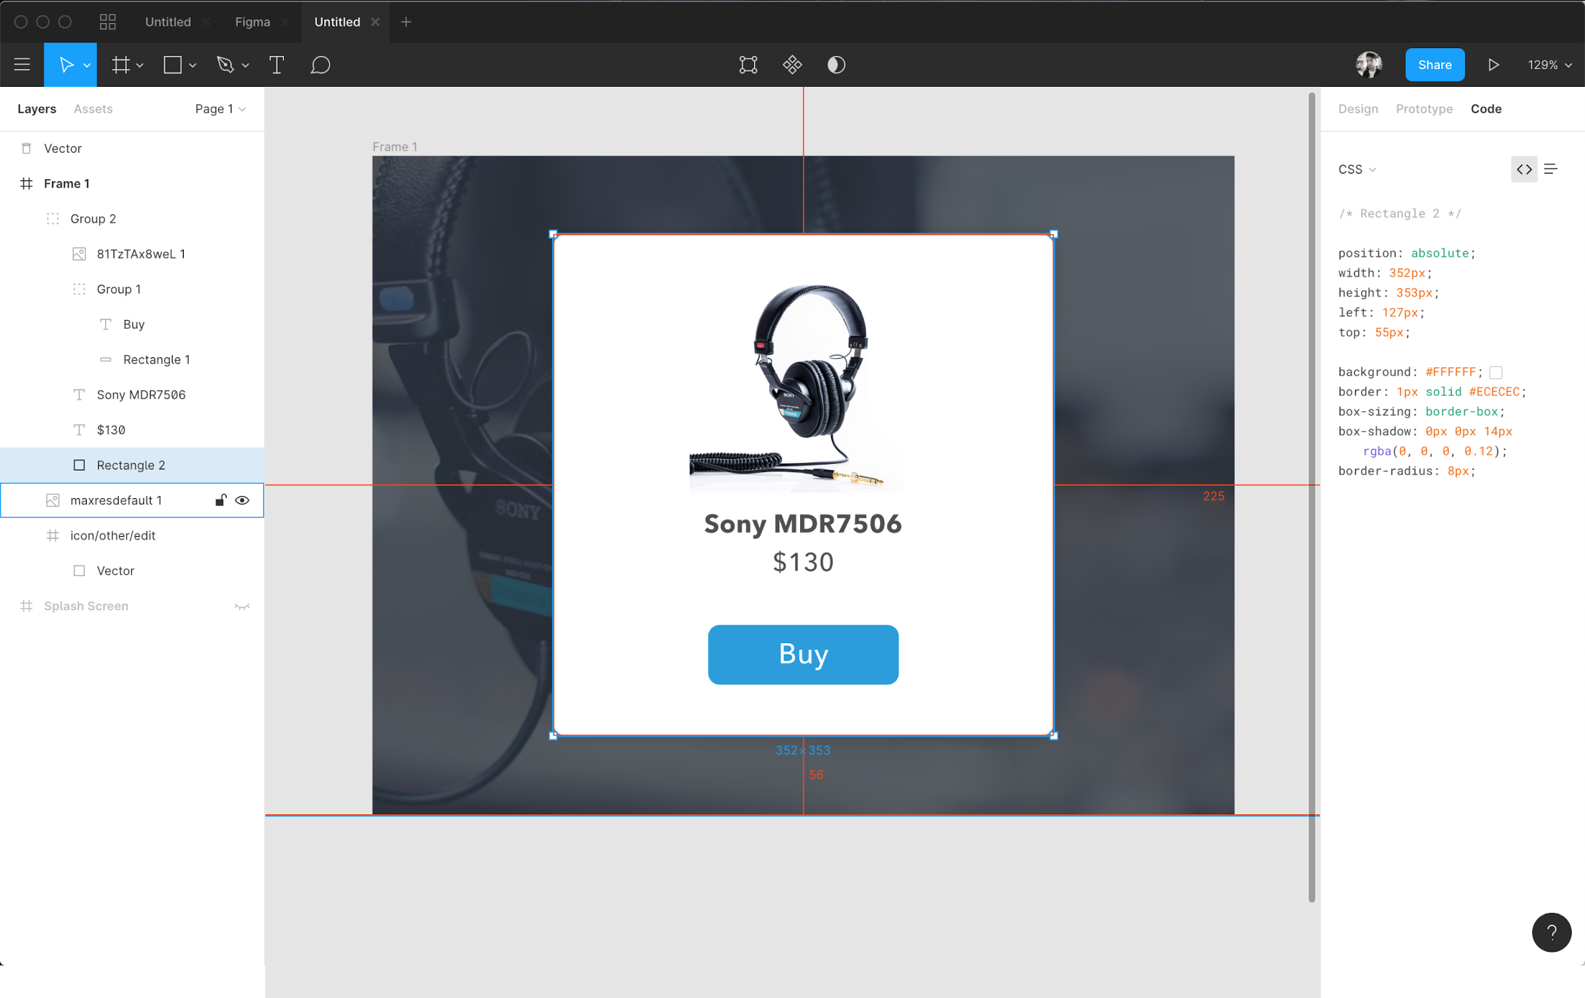Open the Move tool dropdown arrow
The image size is (1585, 998).
click(x=87, y=65)
